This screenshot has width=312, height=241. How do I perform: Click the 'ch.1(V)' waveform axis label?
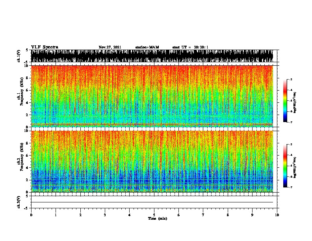(x=19, y=56)
